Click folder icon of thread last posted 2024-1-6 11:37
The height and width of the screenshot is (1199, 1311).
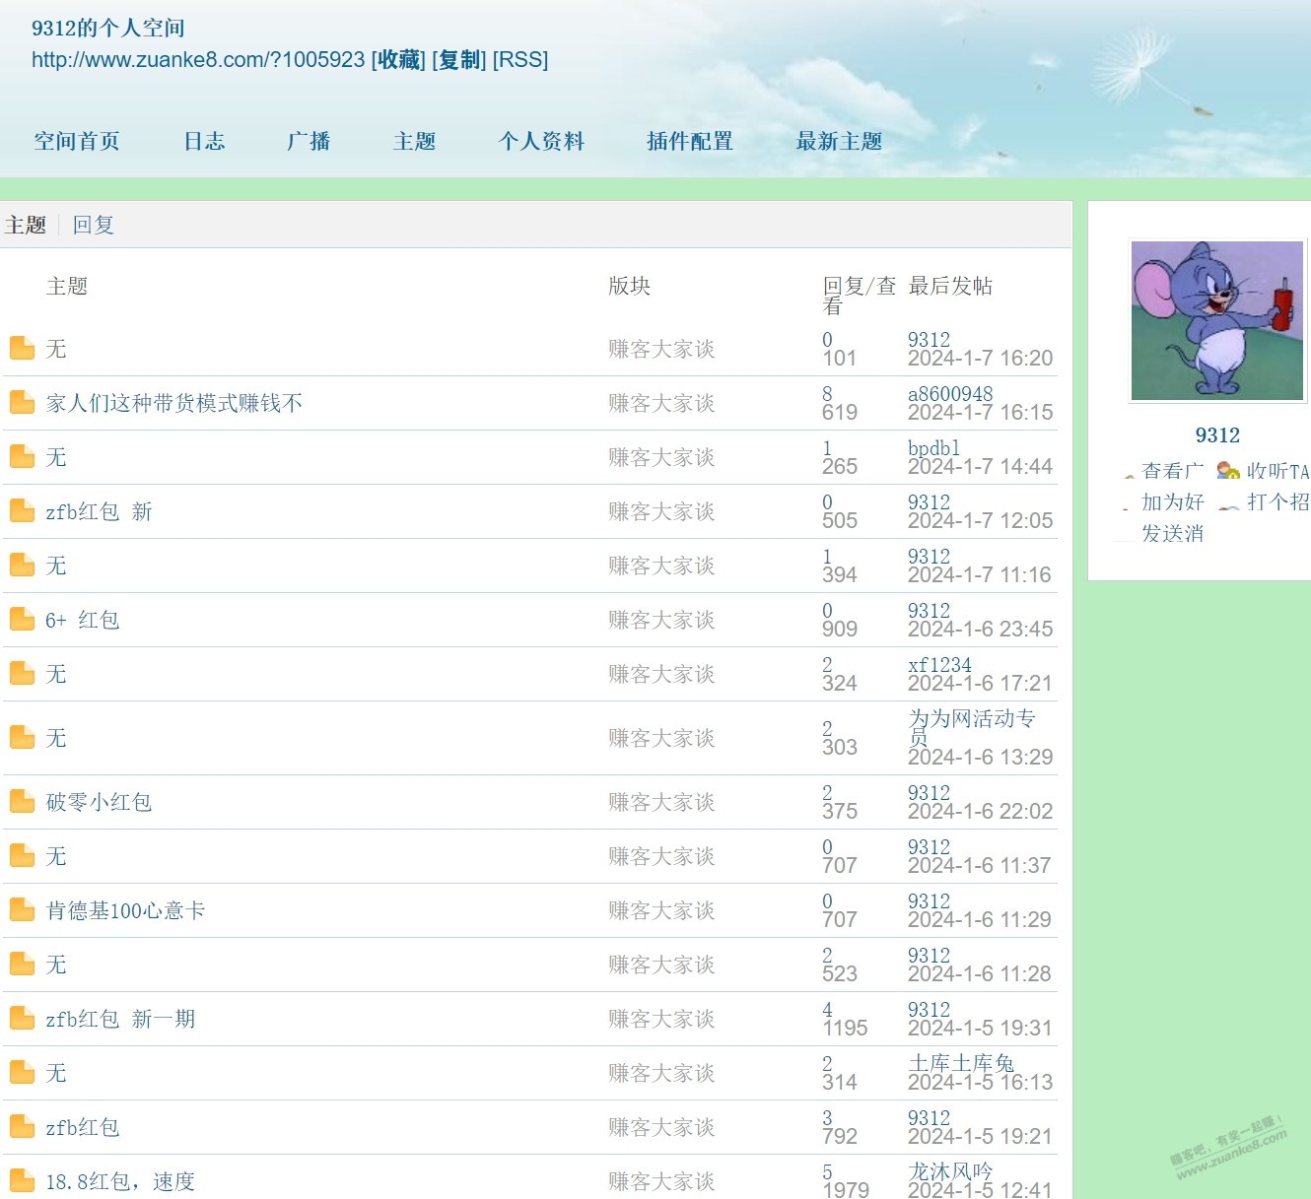22,855
